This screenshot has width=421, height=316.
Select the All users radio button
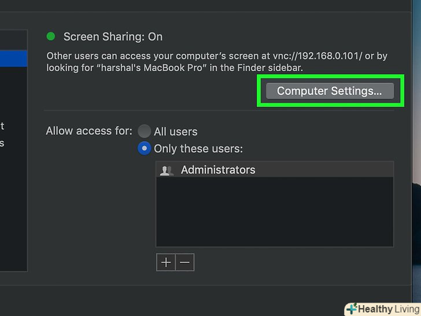click(x=144, y=131)
